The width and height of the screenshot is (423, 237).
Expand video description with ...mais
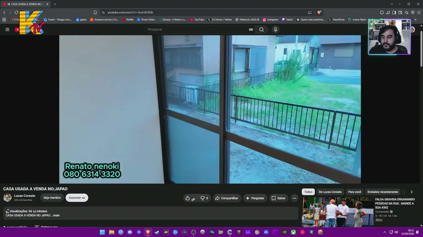(x=55, y=215)
